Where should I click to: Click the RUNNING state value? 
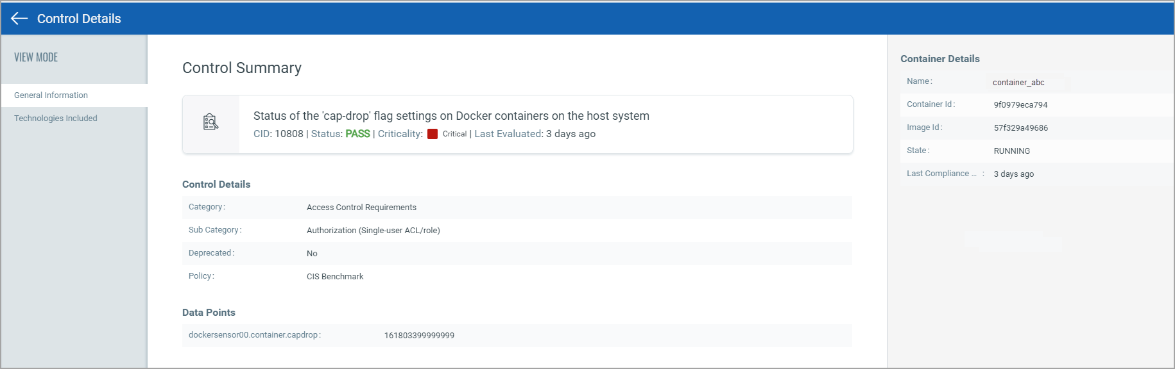1011,151
